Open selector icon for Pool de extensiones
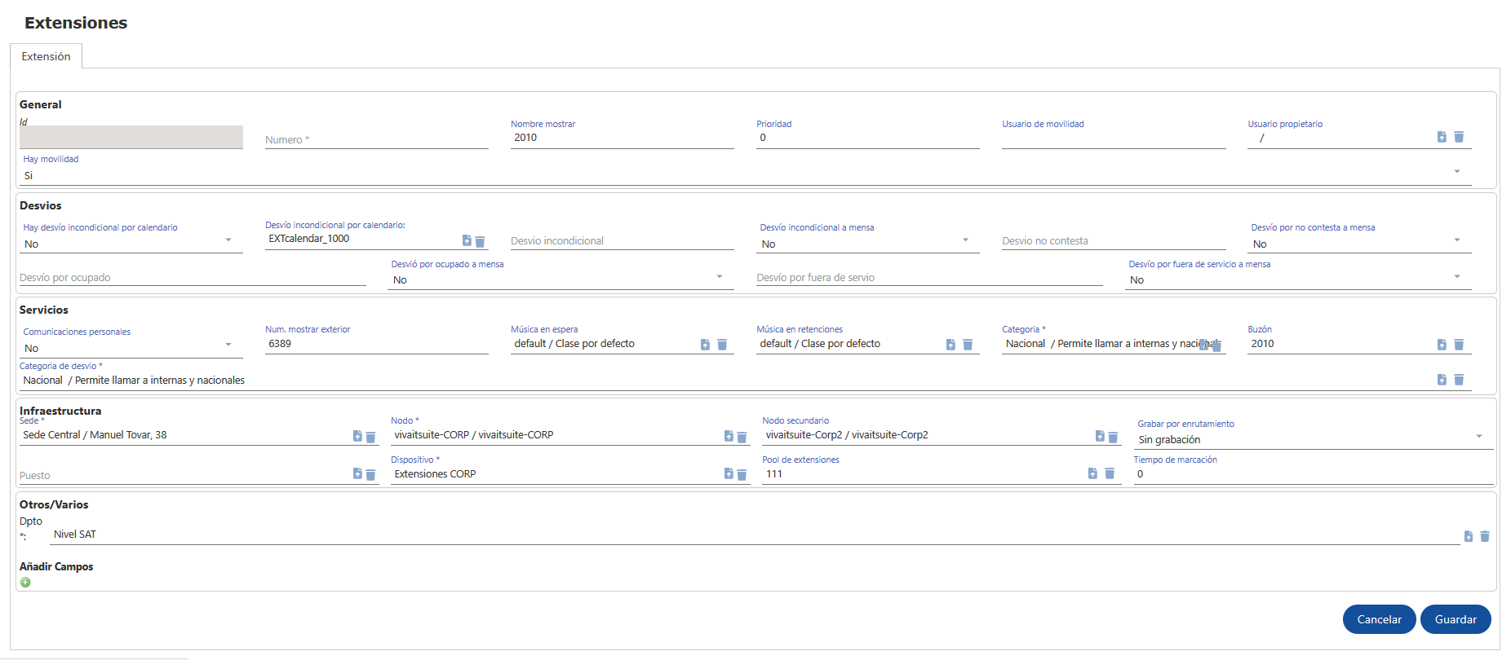The width and height of the screenshot is (1511, 660). click(x=1092, y=473)
